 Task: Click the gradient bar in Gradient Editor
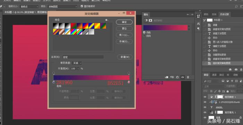(91, 78)
